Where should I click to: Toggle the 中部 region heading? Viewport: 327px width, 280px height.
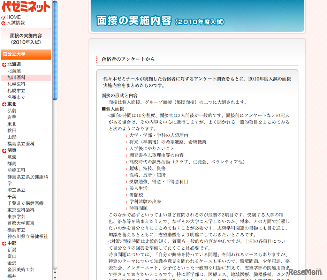tap(12, 243)
